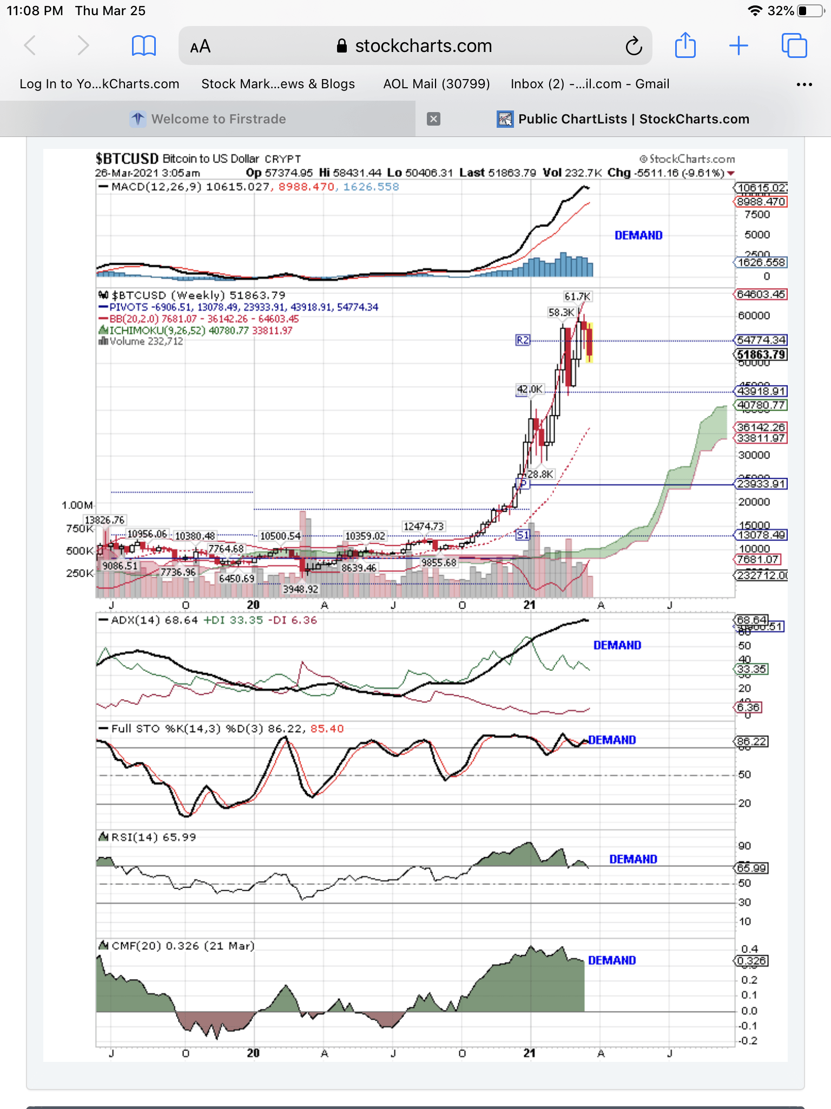Open AOL Mail (30799) bookmark
The image size is (831, 1109).
point(437,84)
